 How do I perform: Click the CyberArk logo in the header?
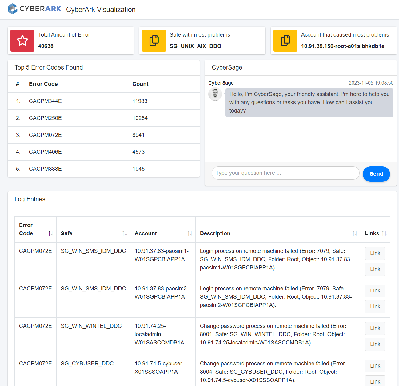pyautogui.click(x=34, y=9)
